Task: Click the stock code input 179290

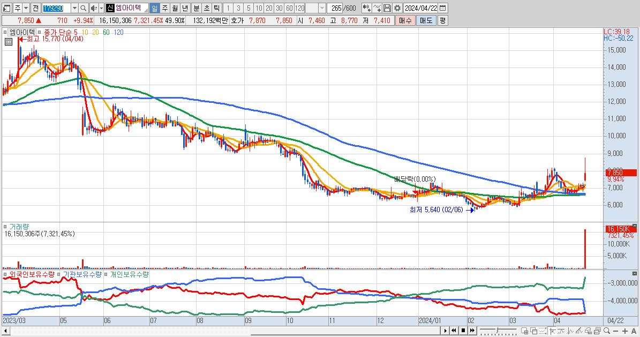Action: [56, 8]
